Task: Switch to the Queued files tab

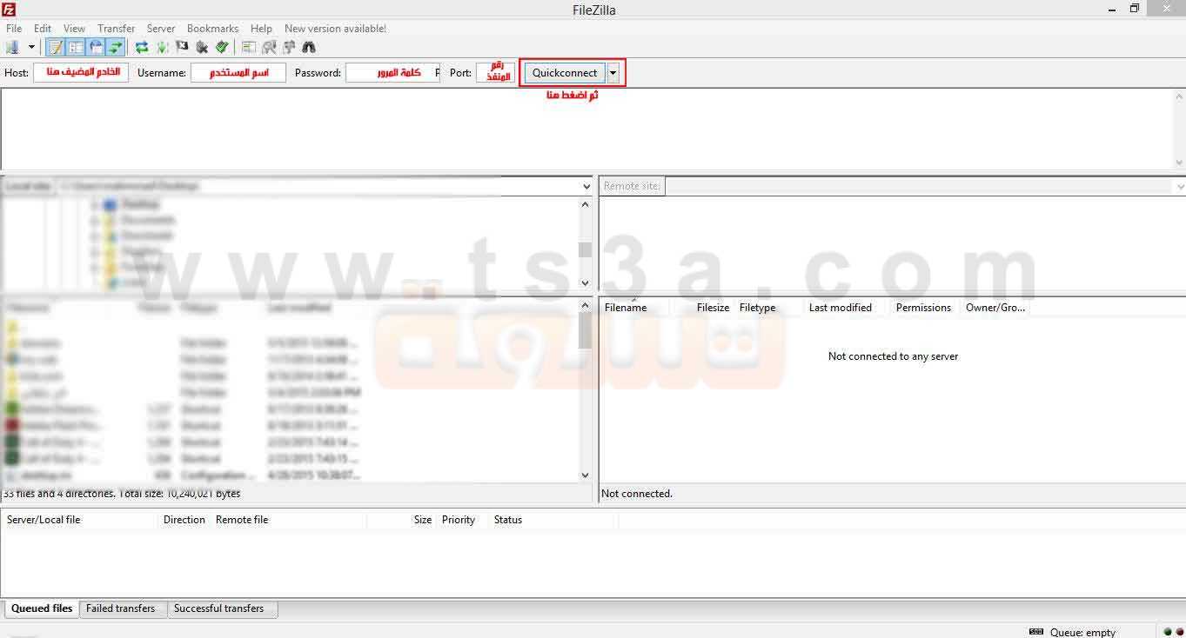Action: click(42, 608)
